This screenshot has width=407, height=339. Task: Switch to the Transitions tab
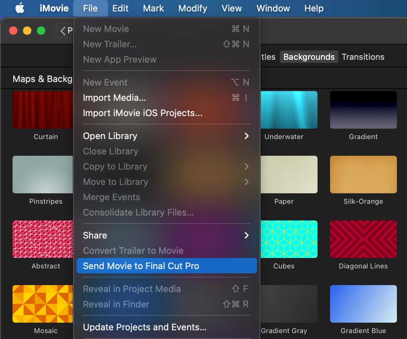[x=363, y=57]
